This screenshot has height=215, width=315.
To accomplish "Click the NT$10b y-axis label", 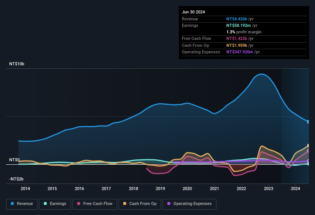I will pos(16,64).
